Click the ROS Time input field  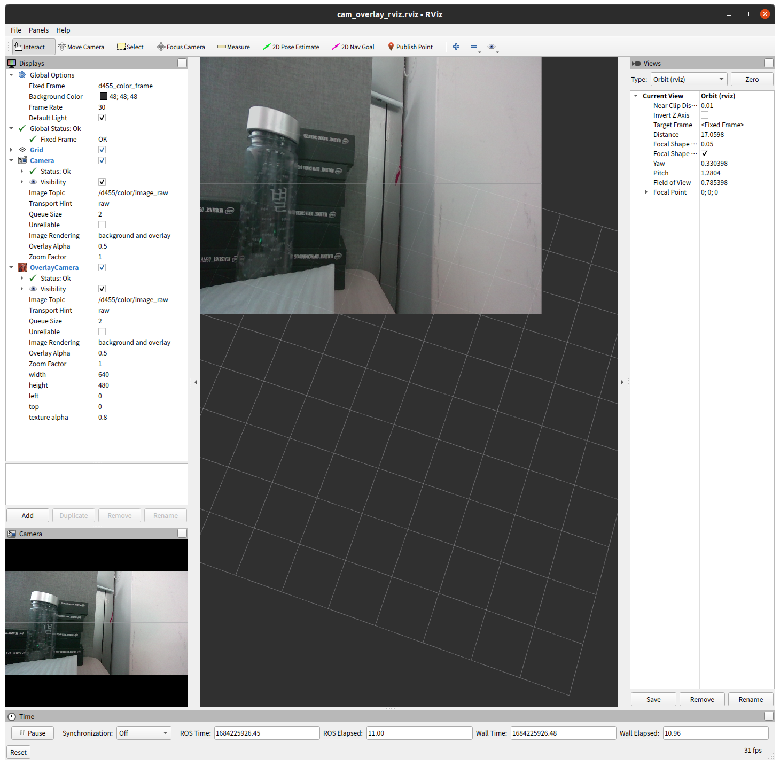pyautogui.click(x=267, y=733)
